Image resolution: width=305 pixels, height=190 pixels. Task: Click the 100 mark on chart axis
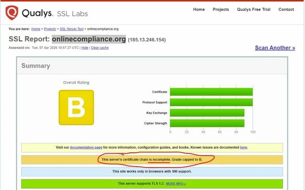(x=252, y=132)
